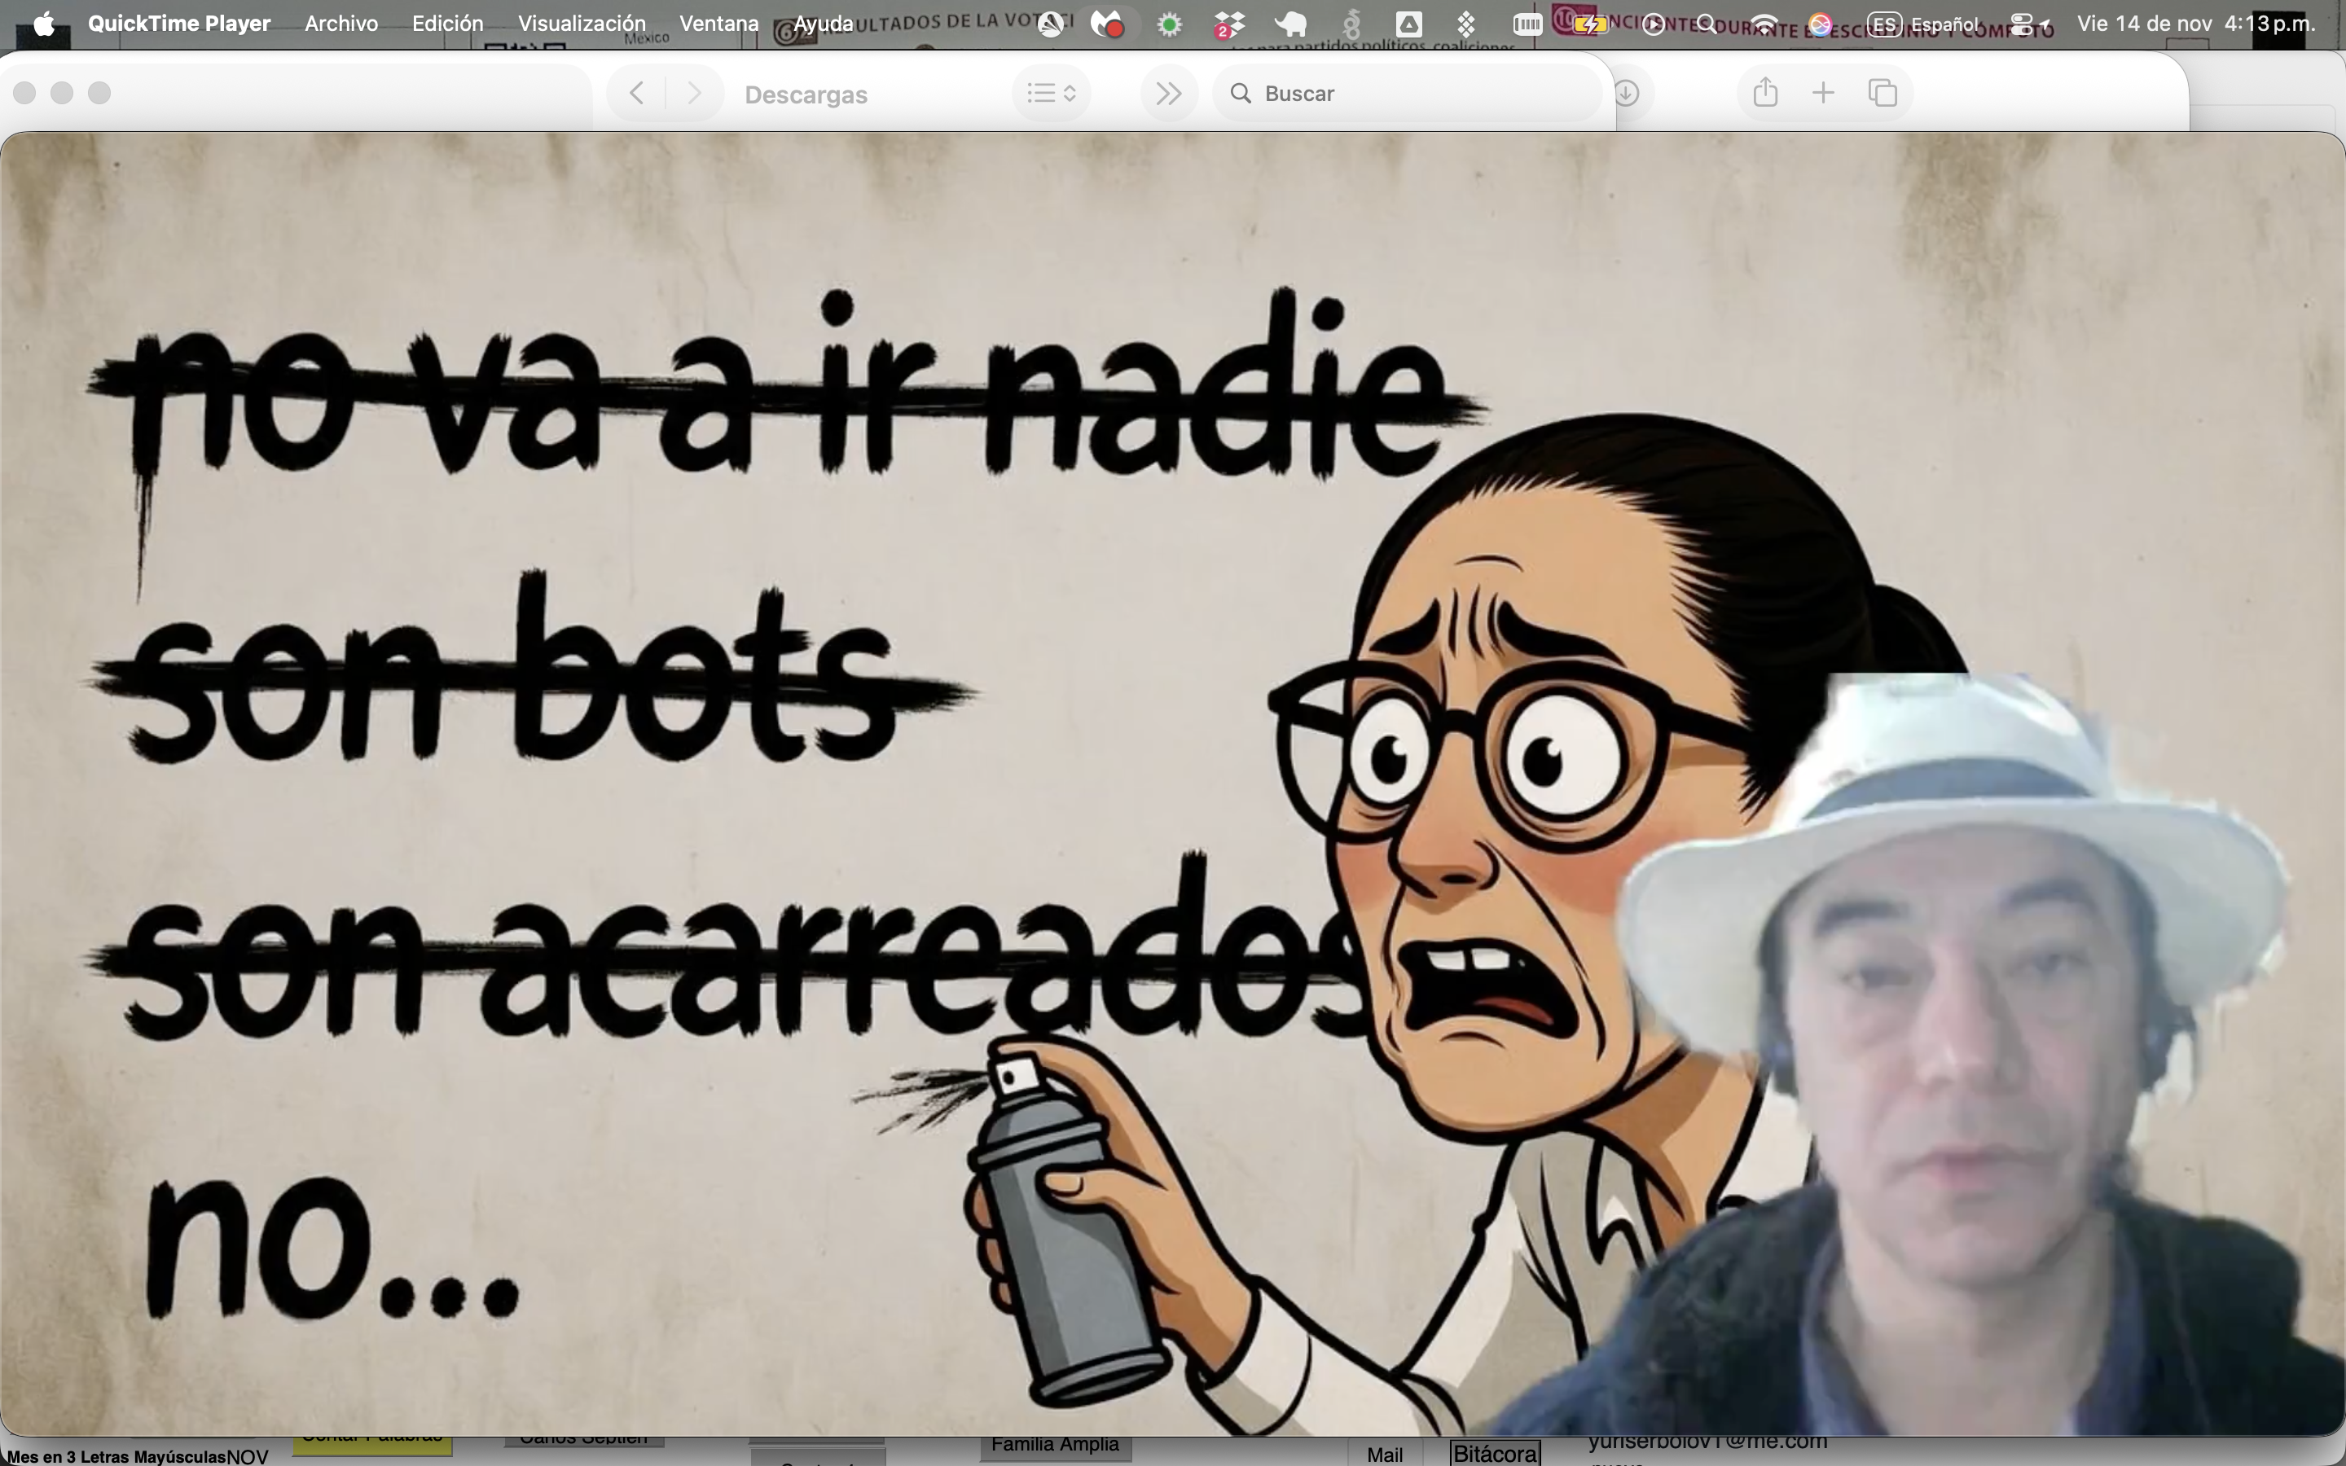The width and height of the screenshot is (2346, 1466).
Task: Open Spotlight search magnifier in menu bar
Action: [x=1705, y=24]
